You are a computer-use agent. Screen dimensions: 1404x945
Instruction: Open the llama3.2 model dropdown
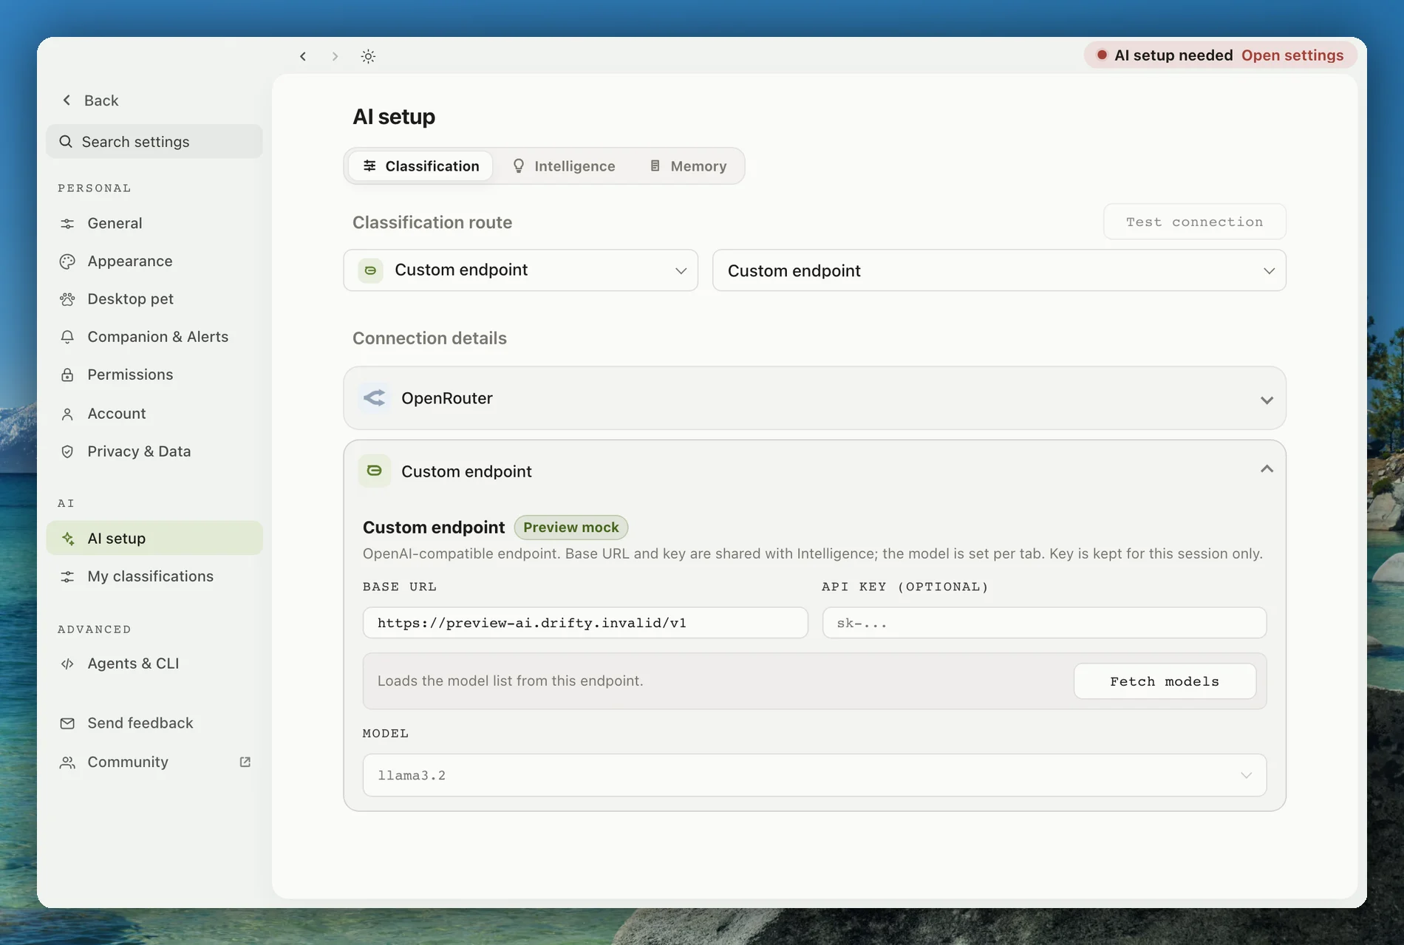click(814, 775)
